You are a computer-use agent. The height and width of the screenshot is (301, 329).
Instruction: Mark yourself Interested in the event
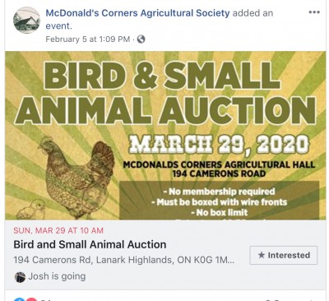tap(284, 255)
